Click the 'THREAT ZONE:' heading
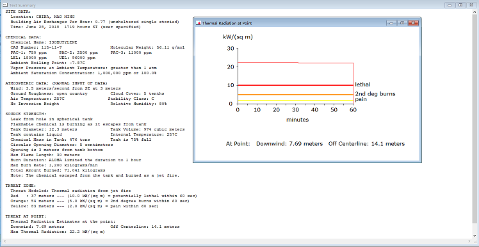Viewport: 479px width, 247px height. (x=20, y=186)
